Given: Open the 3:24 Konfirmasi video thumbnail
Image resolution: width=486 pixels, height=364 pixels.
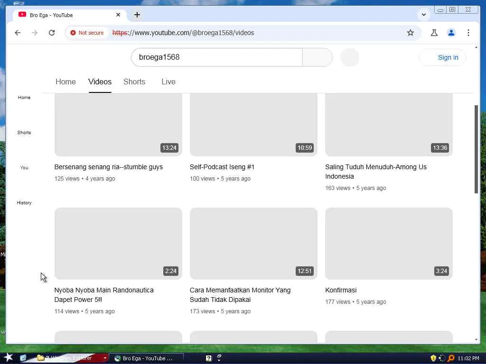Looking at the screenshot, I should [389, 244].
